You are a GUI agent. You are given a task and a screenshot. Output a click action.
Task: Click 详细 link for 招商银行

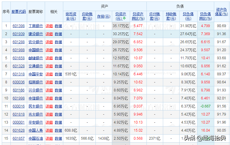point(49,82)
